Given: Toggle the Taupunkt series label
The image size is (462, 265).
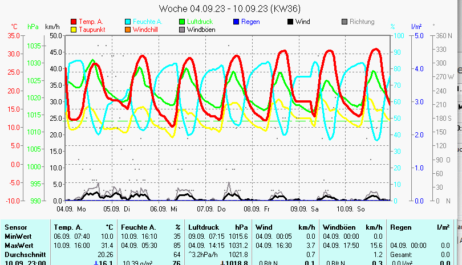Looking at the screenshot, I should [x=91, y=30].
